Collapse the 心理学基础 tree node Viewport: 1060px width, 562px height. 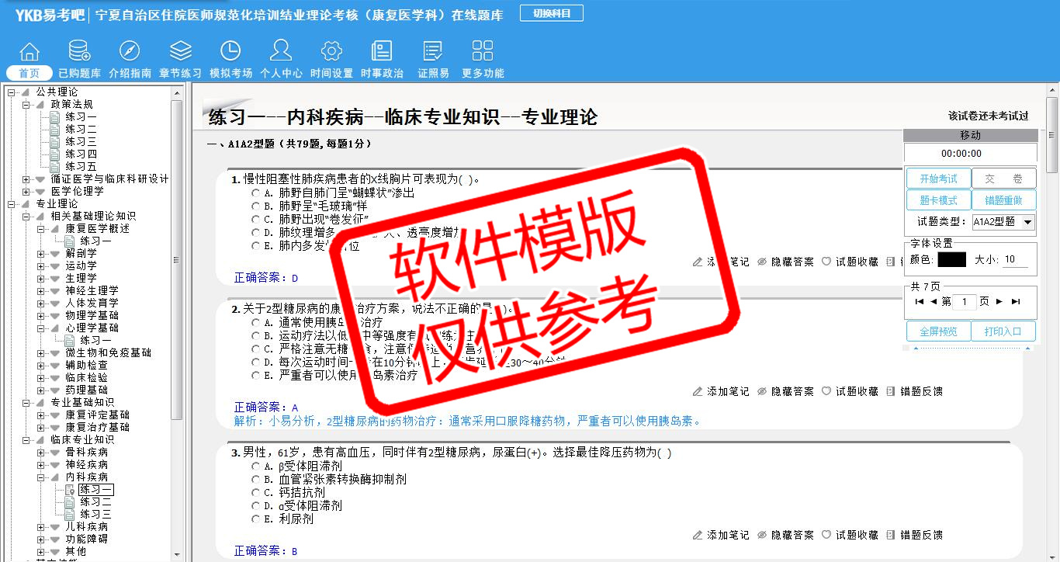point(41,328)
